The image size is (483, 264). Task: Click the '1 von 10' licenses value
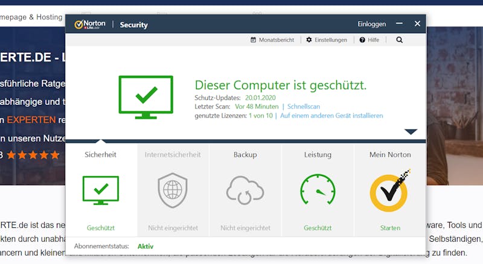[261, 116]
